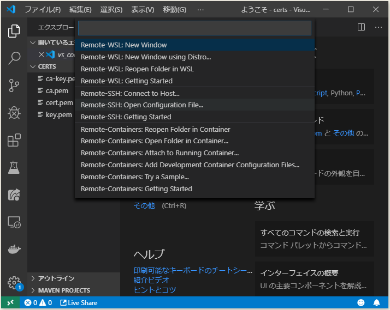This screenshot has height=310, width=390.
Task: Click the split editor icon
Action: 361,27
